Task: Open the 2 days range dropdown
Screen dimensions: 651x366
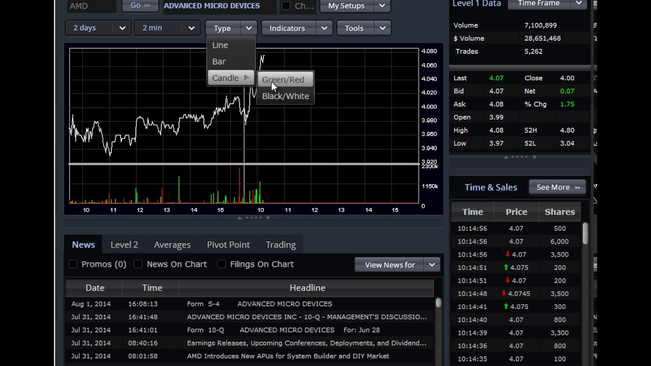Action: click(98, 28)
